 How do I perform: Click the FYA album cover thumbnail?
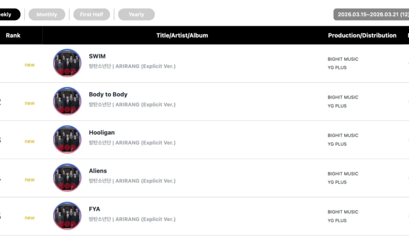67,216
